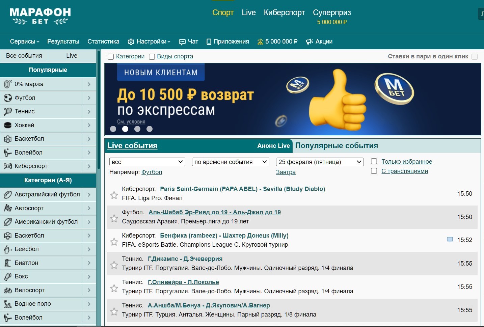Select the Live sidebar tab
The width and height of the screenshot is (484, 327).
[x=72, y=56]
